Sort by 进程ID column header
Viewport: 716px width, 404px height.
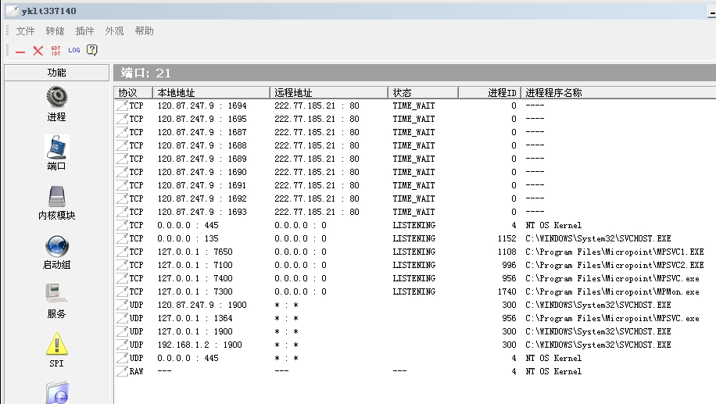tap(489, 93)
